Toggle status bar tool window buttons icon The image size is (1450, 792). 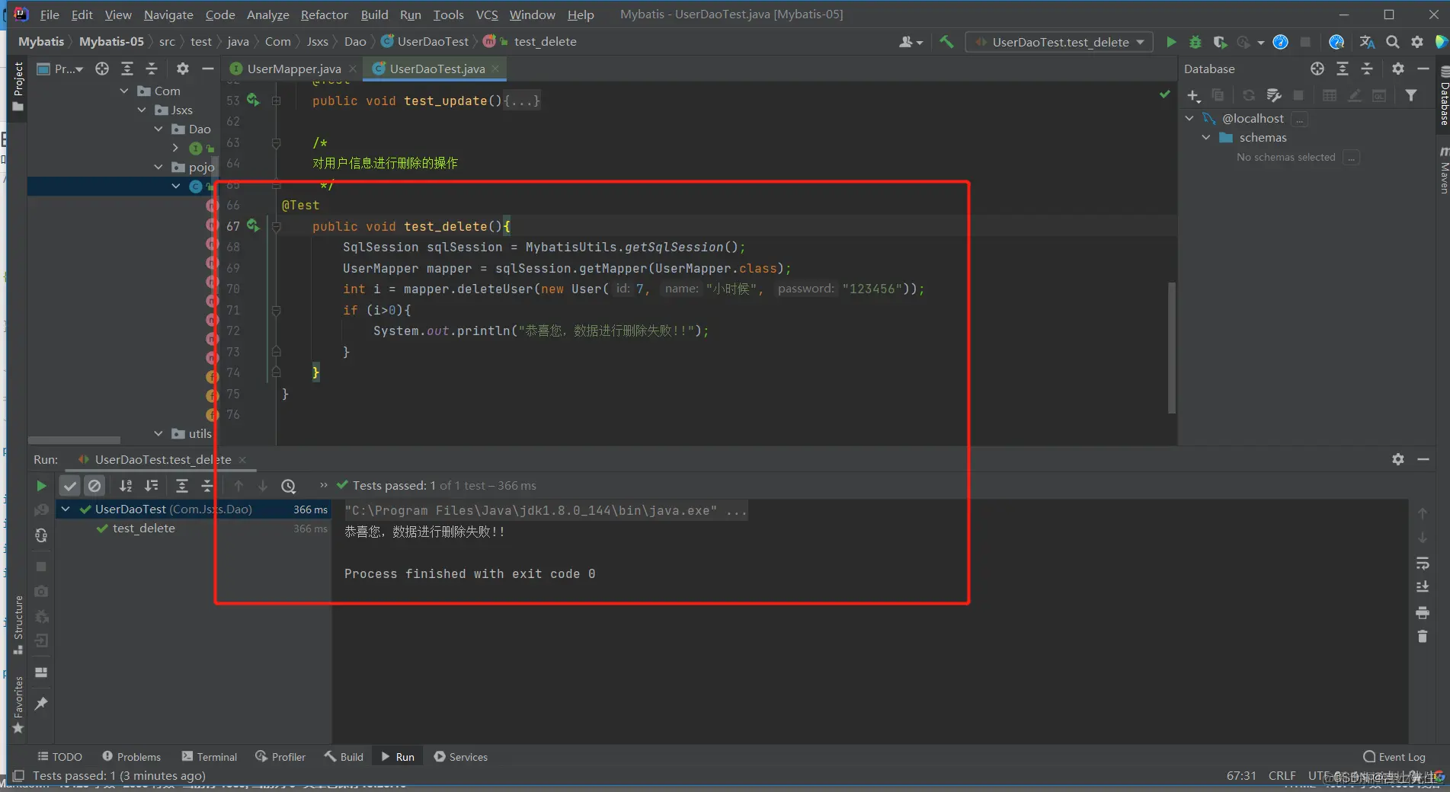pos(18,776)
